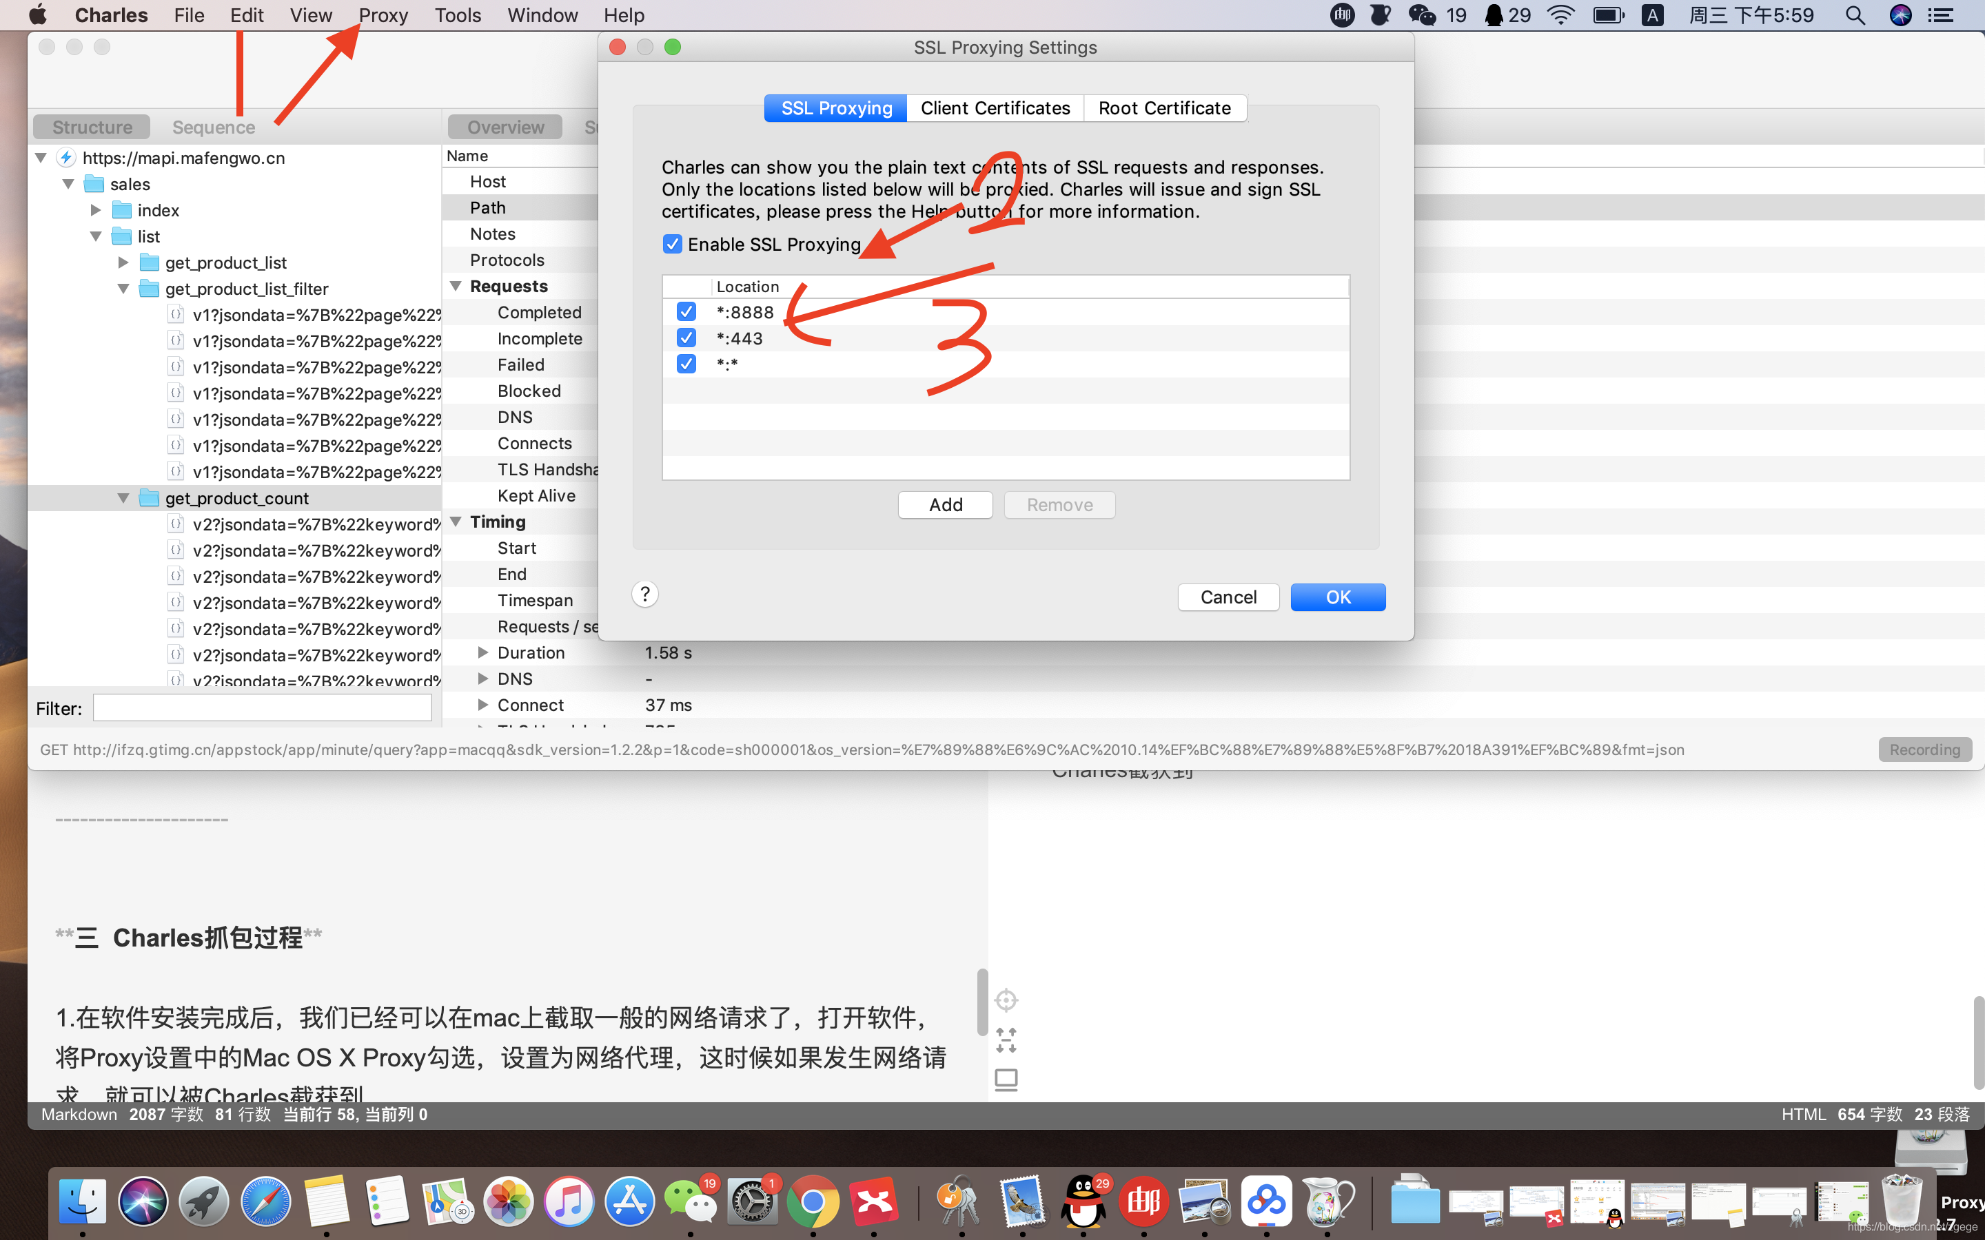Open Launchpad rocket icon in Dock
Screen dimensions: 1985x1240
(x=203, y=1201)
